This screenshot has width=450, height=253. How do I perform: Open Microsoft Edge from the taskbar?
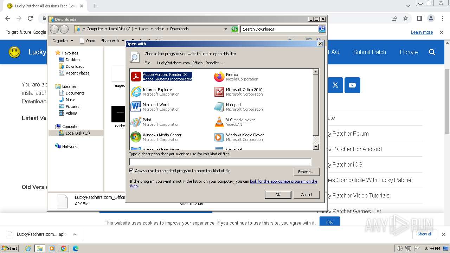(x=75, y=248)
